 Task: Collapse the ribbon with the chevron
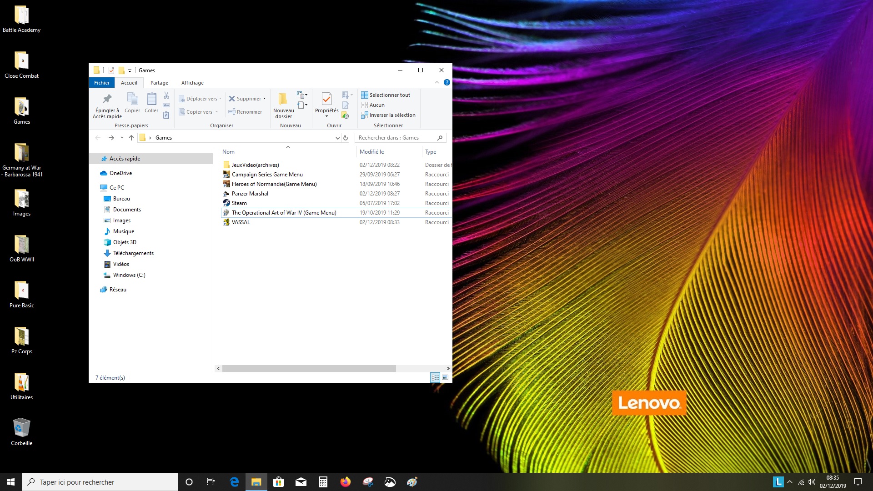click(x=437, y=82)
